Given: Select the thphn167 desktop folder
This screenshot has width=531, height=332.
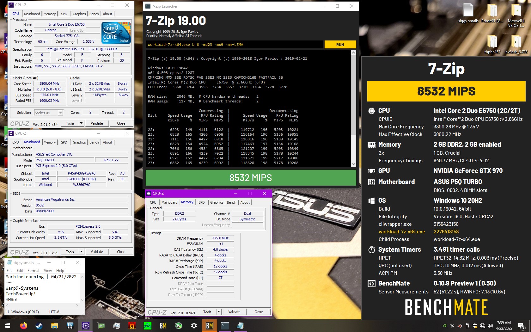Looking at the screenshot, I should [492, 44].
